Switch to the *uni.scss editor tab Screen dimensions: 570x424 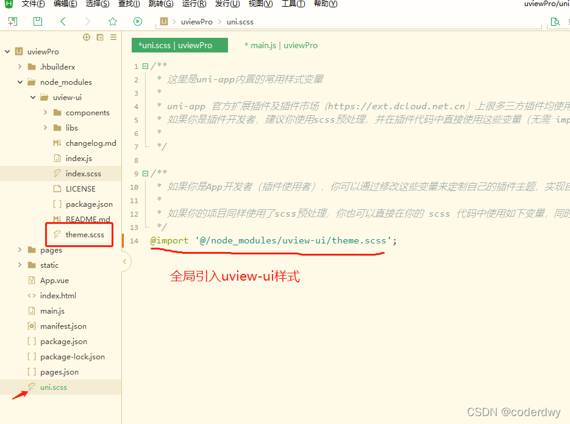180,45
